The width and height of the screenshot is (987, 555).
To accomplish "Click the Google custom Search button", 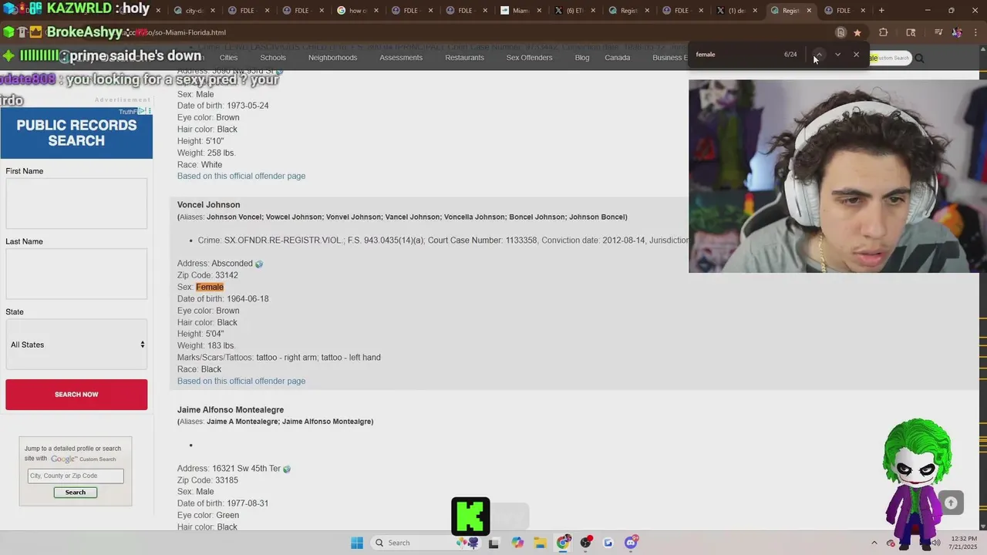I will [x=76, y=492].
